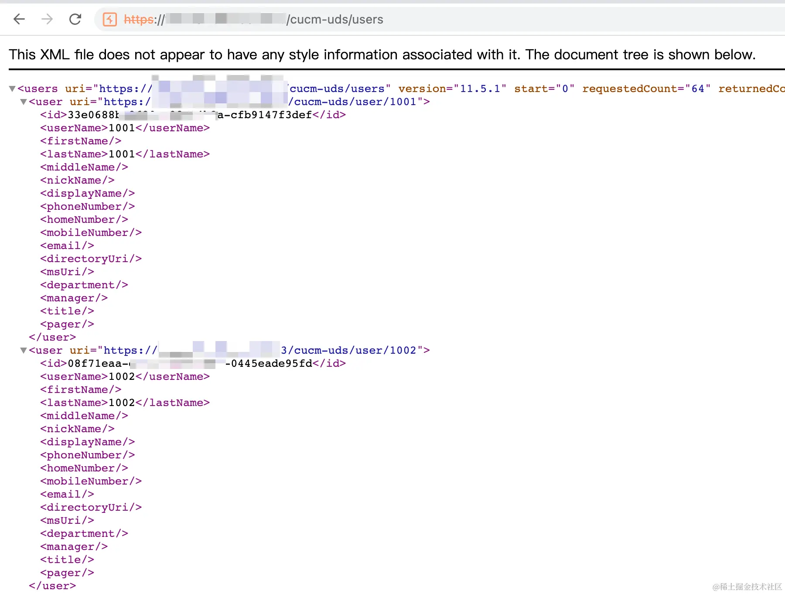
Task: Click the user URI ending in /cucm-uds/user/1001
Action: pyautogui.click(x=260, y=102)
